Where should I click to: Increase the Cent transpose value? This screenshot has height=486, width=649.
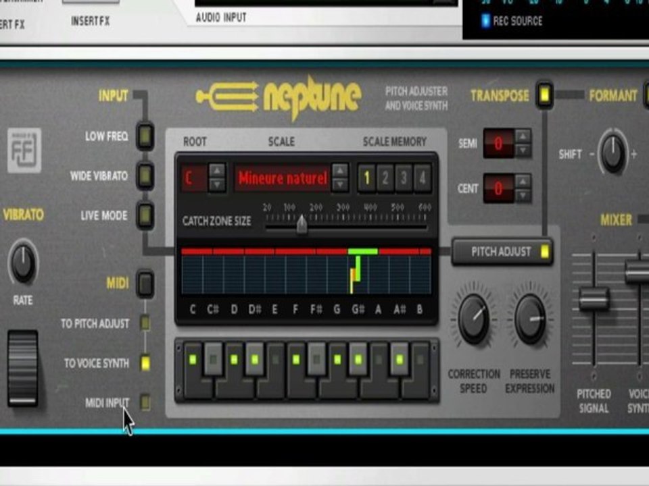(523, 182)
